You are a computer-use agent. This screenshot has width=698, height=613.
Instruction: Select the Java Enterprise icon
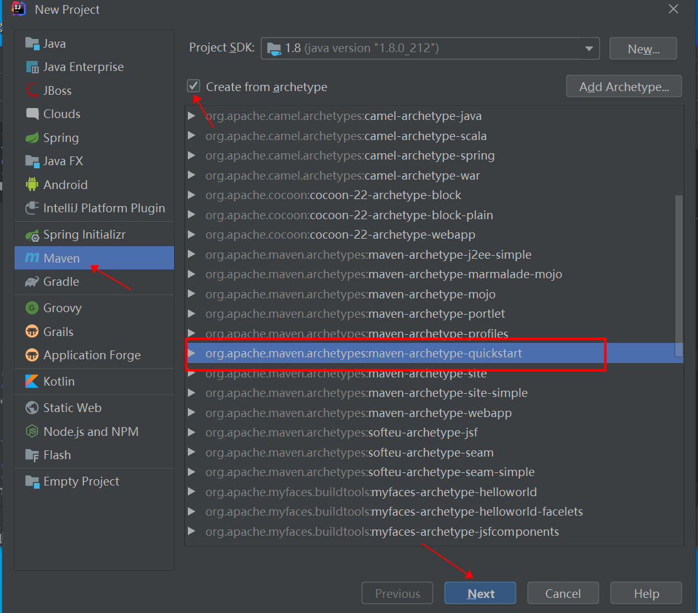point(32,67)
